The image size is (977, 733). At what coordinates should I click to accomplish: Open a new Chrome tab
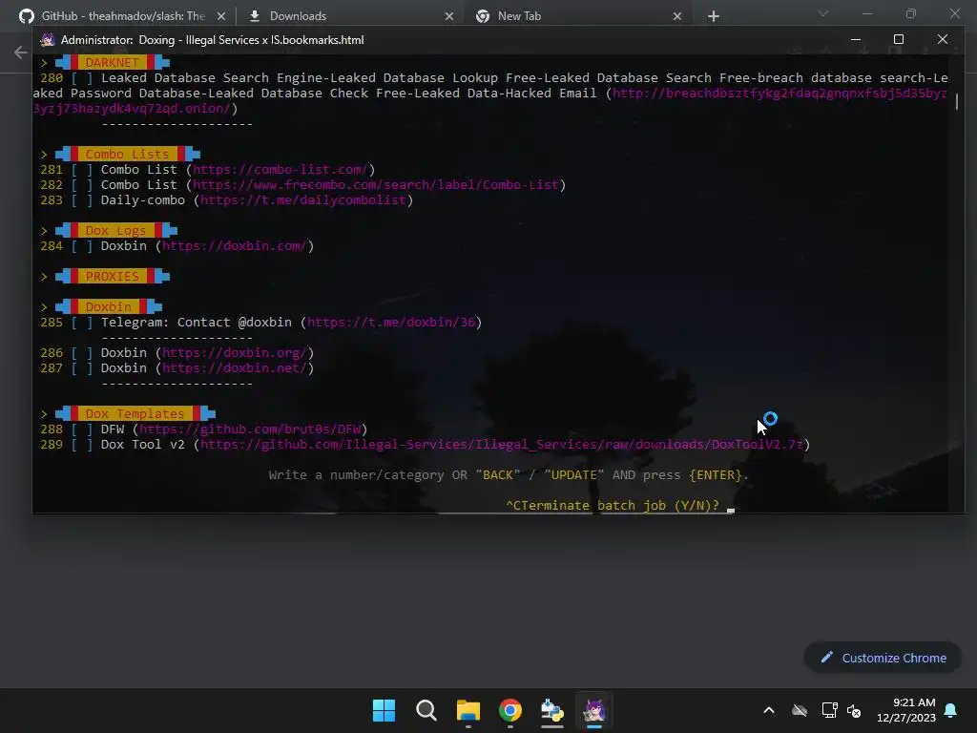(x=714, y=16)
